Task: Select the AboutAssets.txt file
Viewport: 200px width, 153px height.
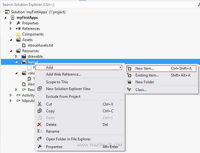Action: click(40, 45)
